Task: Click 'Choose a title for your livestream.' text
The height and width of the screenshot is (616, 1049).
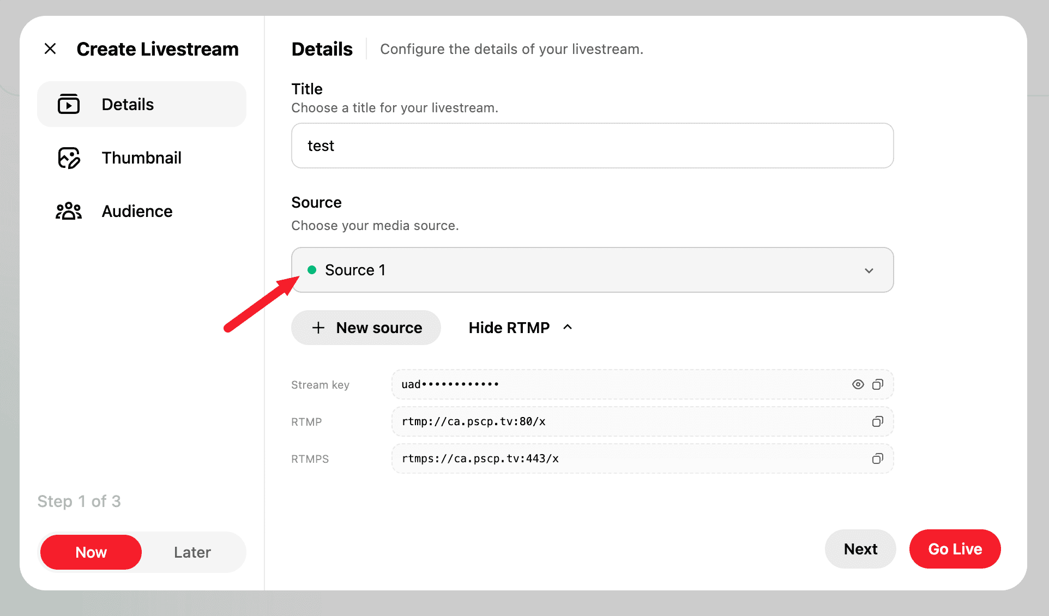Action: click(395, 108)
